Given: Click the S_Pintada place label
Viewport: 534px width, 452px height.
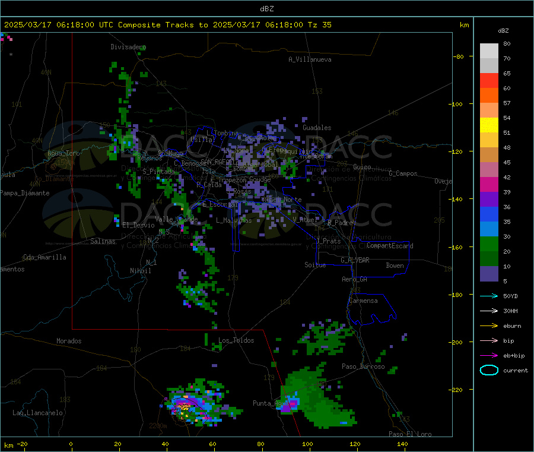Looking at the screenshot, I should 158,172.
